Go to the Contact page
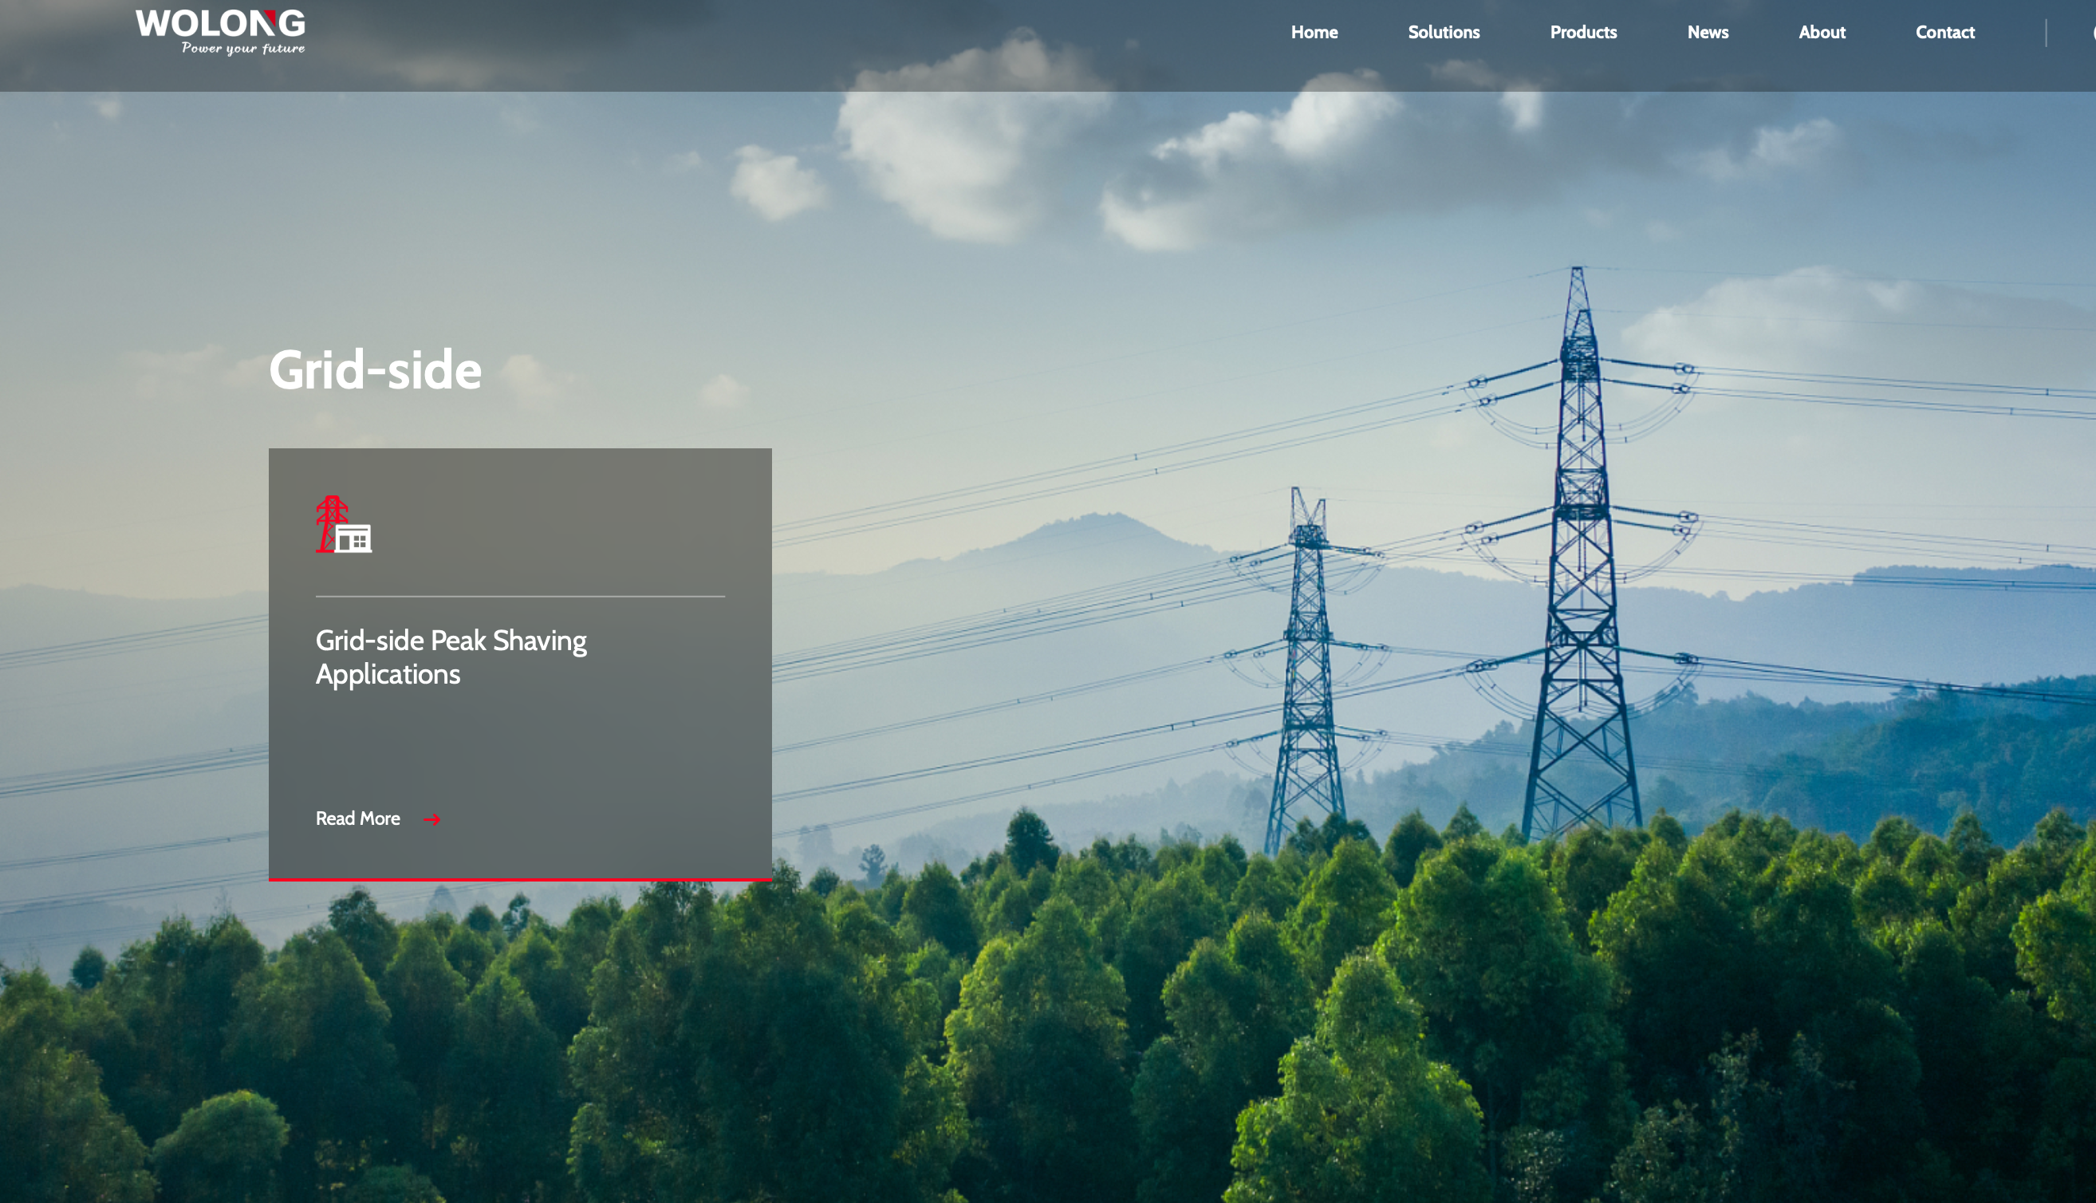Image resolution: width=2096 pixels, height=1203 pixels. 1945,32
